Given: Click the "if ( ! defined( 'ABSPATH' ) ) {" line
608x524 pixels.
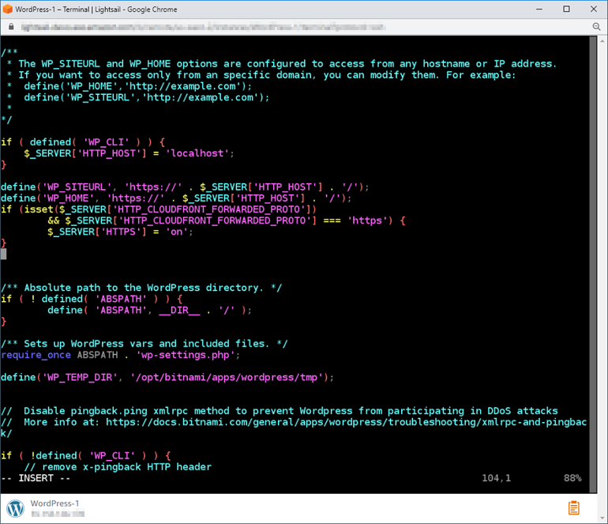Looking at the screenshot, I should point(92,300).
